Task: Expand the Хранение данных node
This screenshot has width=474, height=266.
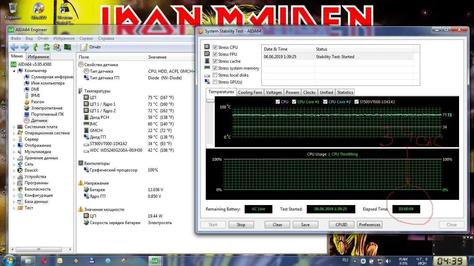Action: click(14, 158)
